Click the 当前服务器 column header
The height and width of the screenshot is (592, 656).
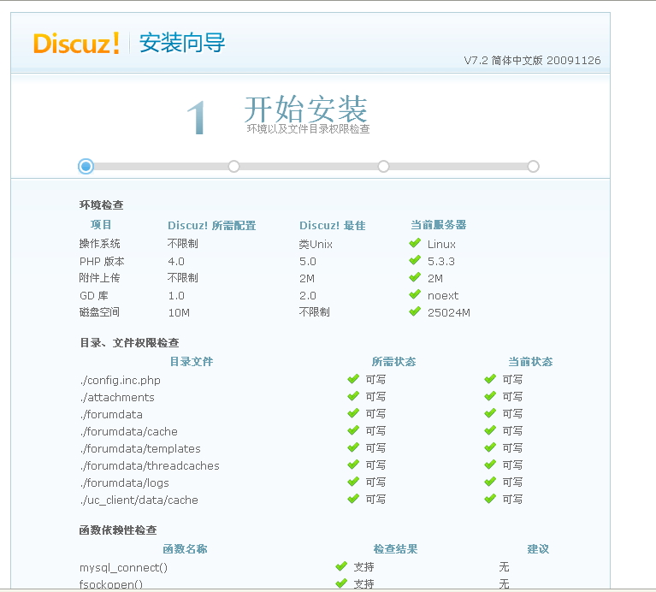tap(439, 225)
